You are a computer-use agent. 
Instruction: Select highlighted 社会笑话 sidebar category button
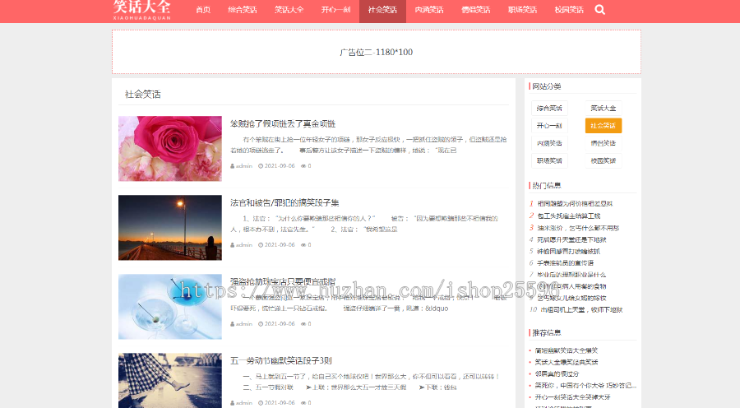point(604,126)
